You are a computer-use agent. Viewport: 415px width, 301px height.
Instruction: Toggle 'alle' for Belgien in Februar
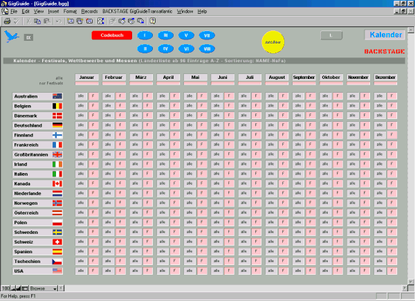tap(107, 105)
